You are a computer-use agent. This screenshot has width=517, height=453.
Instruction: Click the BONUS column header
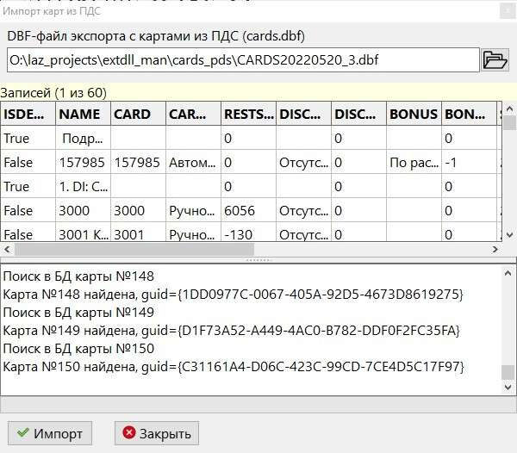tap(413, 114)
